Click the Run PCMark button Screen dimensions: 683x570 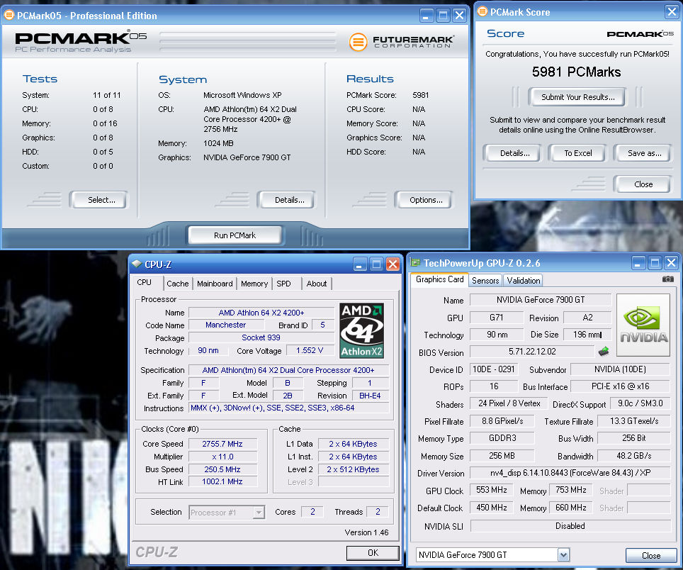click(x=235, y=235)
